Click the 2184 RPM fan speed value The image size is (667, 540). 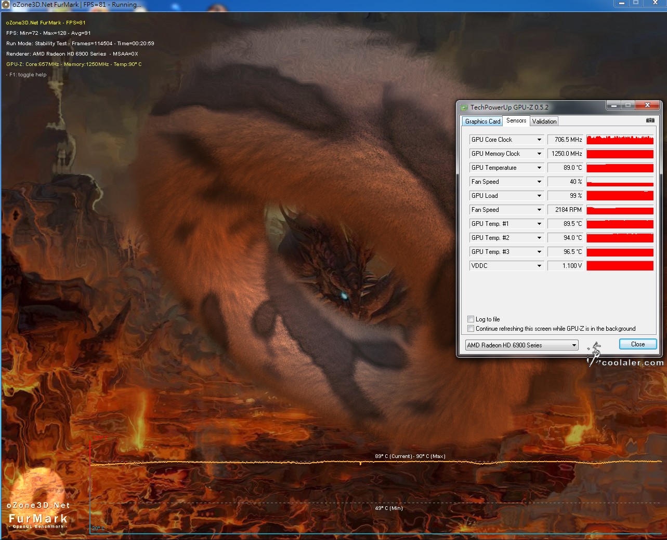click(x=566, y=210)
